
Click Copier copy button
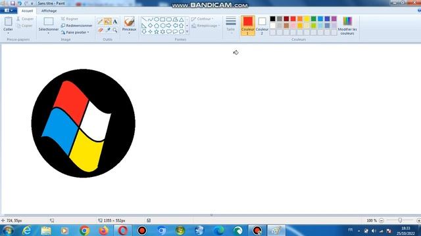[24, 26]
